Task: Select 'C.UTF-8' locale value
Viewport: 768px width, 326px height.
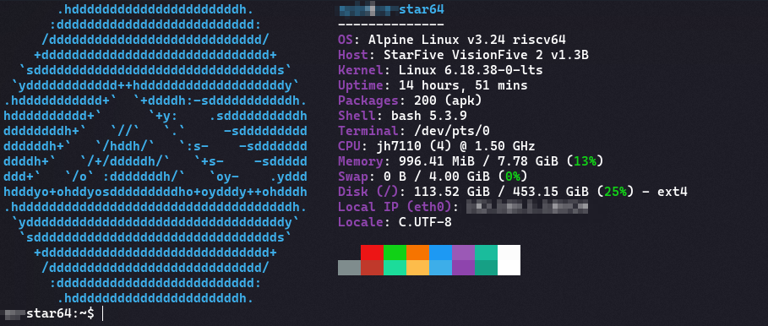Action: 425,222
